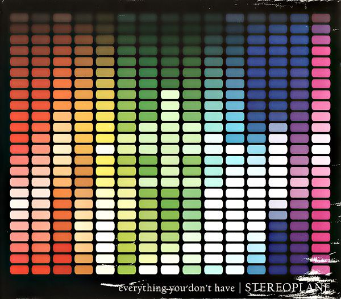Select the top-left corner swatch of the grid
341x299 pixels.
click(x=19, y=18)
